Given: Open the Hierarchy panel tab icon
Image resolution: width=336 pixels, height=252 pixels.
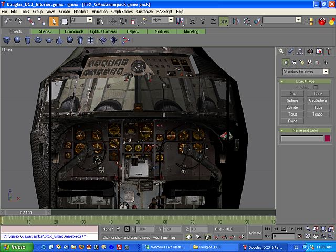Looking at the screenshot, I should (x=301, y=51).
